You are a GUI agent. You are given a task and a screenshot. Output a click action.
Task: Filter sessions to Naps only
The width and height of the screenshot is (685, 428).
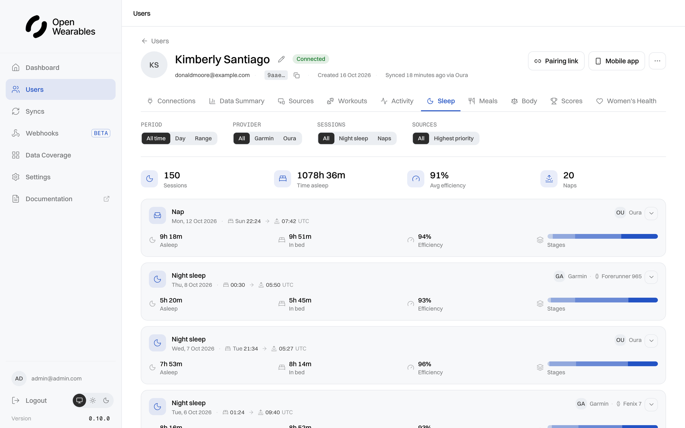(384, 138)
